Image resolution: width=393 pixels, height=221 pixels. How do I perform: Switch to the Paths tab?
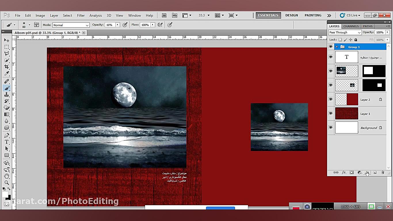coord(368,26)
